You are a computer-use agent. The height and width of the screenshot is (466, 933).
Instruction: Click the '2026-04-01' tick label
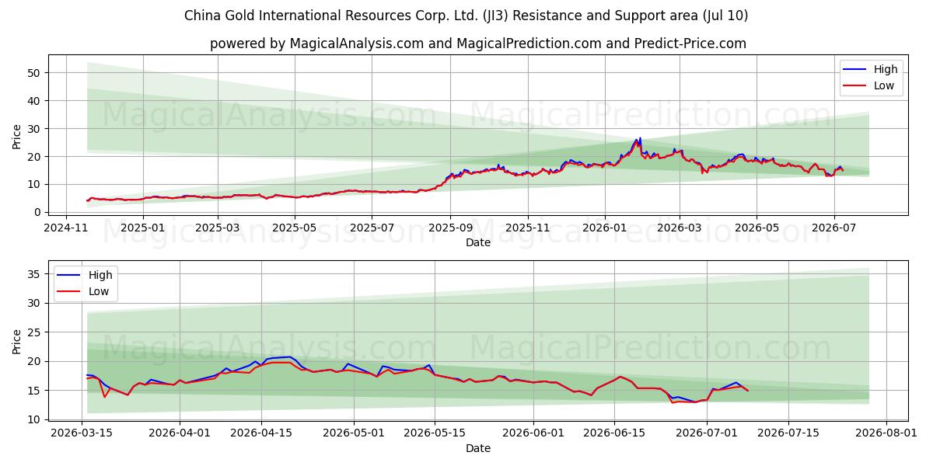click(x=180, y=433)
